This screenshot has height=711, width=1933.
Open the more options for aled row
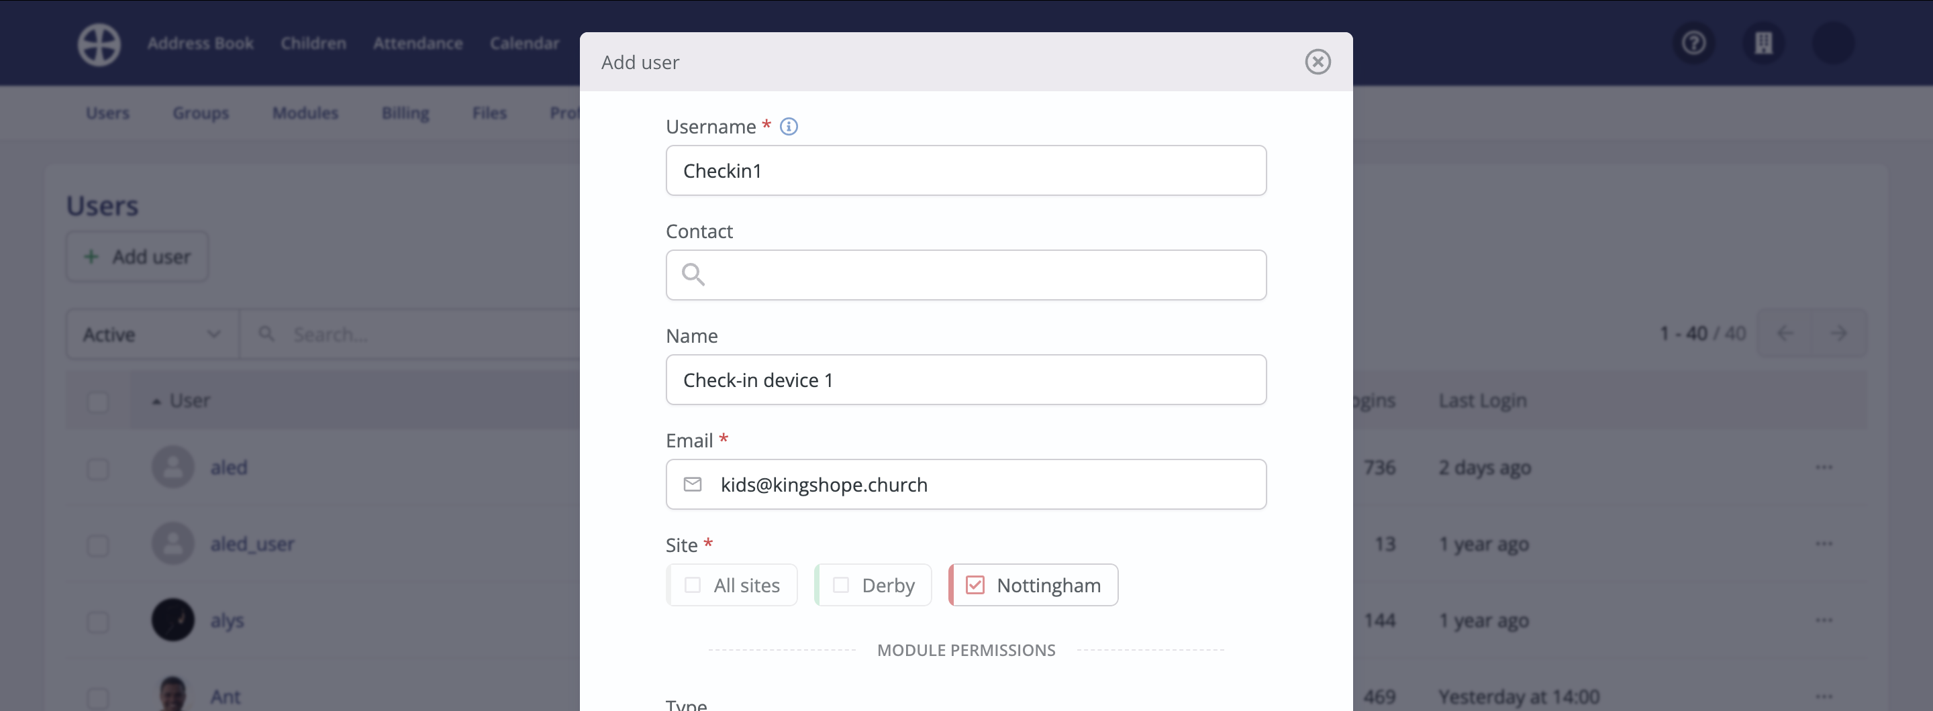click(x=1824, y=468)
